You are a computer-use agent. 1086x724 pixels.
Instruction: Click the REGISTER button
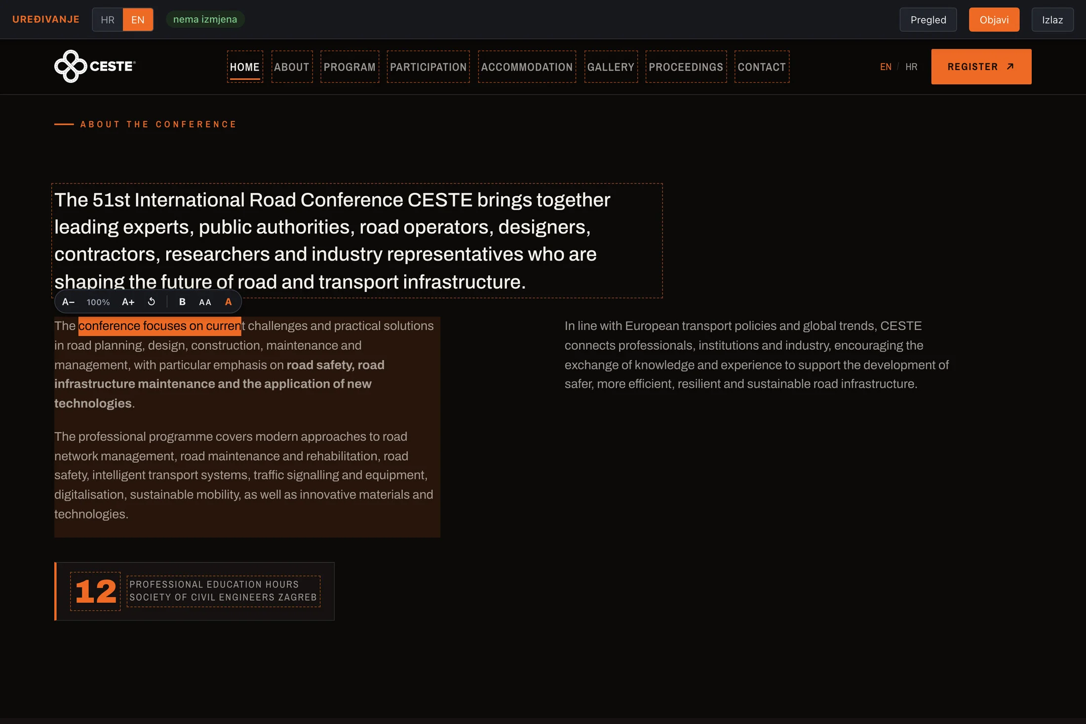coord(981,67)
